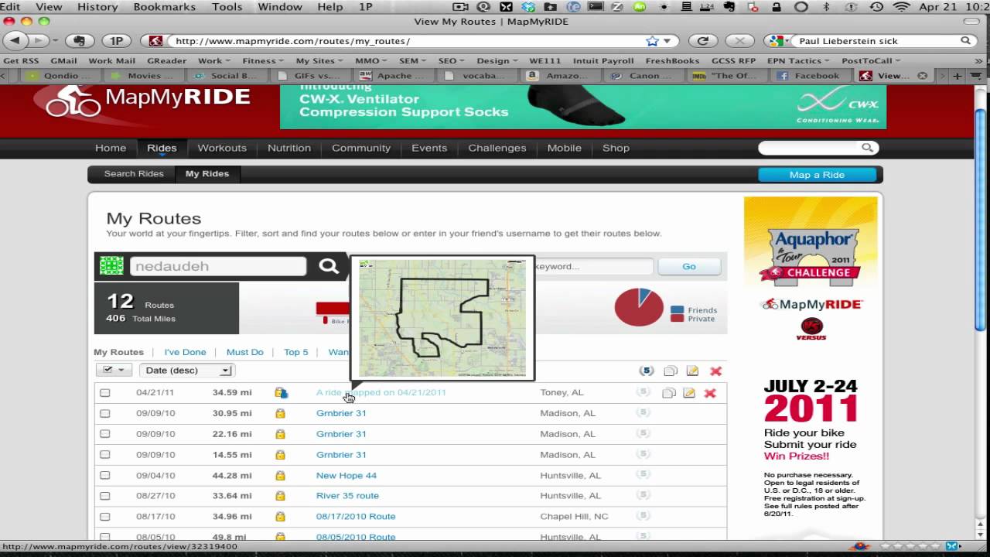The height and width of the screenshot is (557, 990).
Task: Open the New Hope 44 route link
Action: [x=346, y=476]
